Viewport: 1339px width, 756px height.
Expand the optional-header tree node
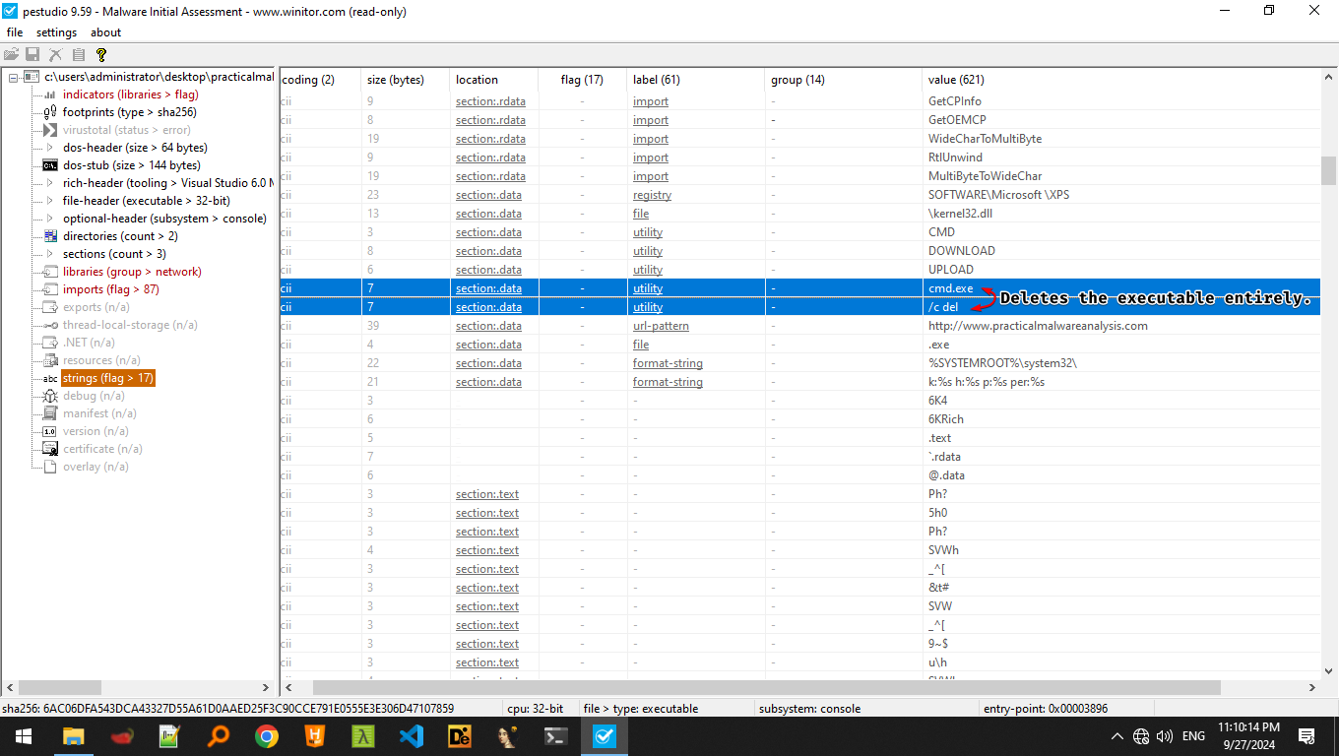pyautogui.click(x=49, y=219)
